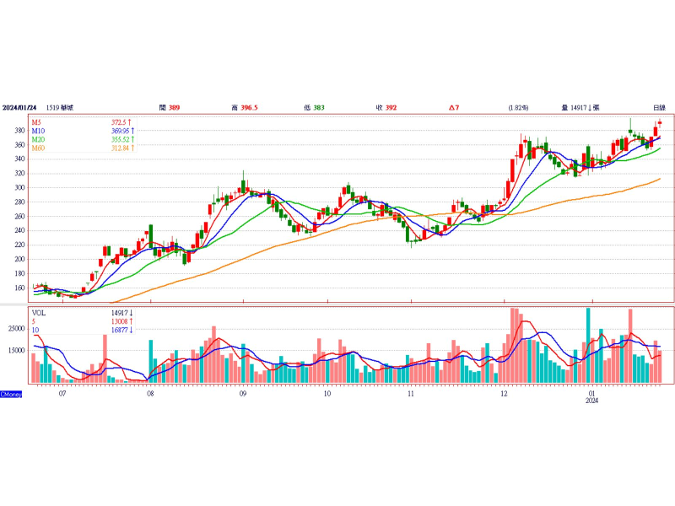
Task: Click the (1.82%) percentage change
Action: click(x=518, y=108)
